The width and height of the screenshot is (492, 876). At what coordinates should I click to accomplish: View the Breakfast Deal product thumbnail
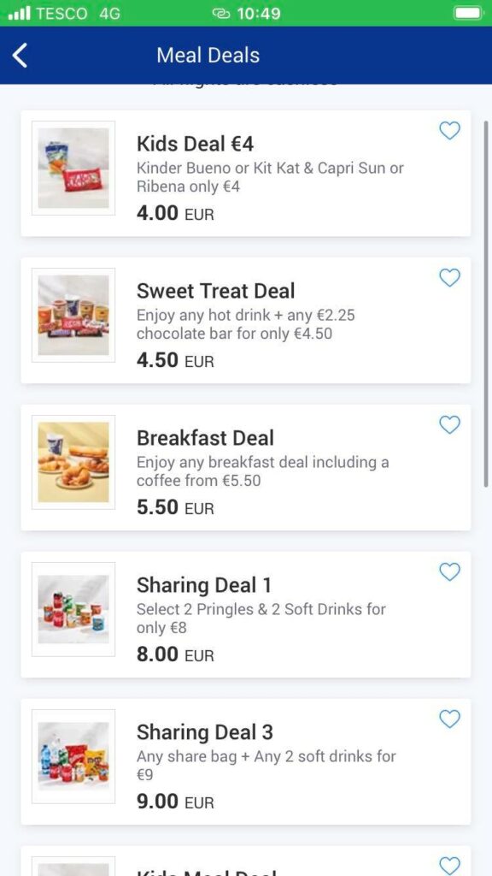point(73,462)
